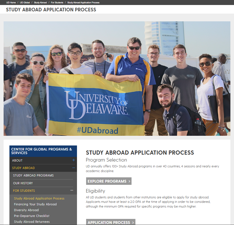Open the OUR HISTORY menu item
The height and width of the screenshot is (225, 234).
tap(23, 183)
